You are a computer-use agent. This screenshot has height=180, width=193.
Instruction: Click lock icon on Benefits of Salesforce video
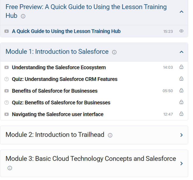pyautogui.click(x=181, y=90)
